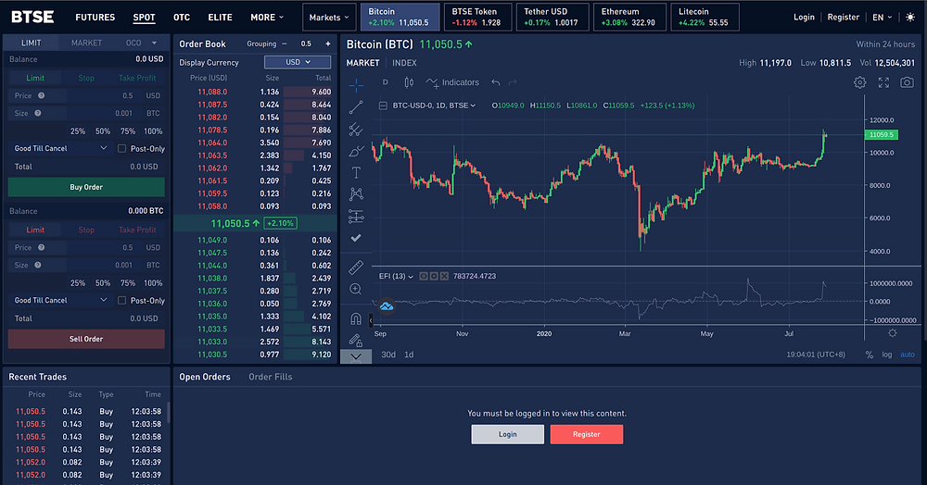Click the red Sell Order button
The height and width of the screenshot is (485, 927).
coord(86,339)
